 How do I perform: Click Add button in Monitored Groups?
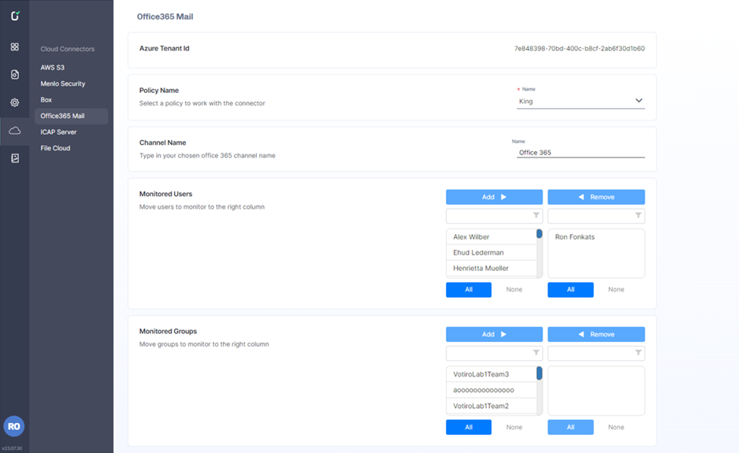pyautogui.click(x=494, y=334)
